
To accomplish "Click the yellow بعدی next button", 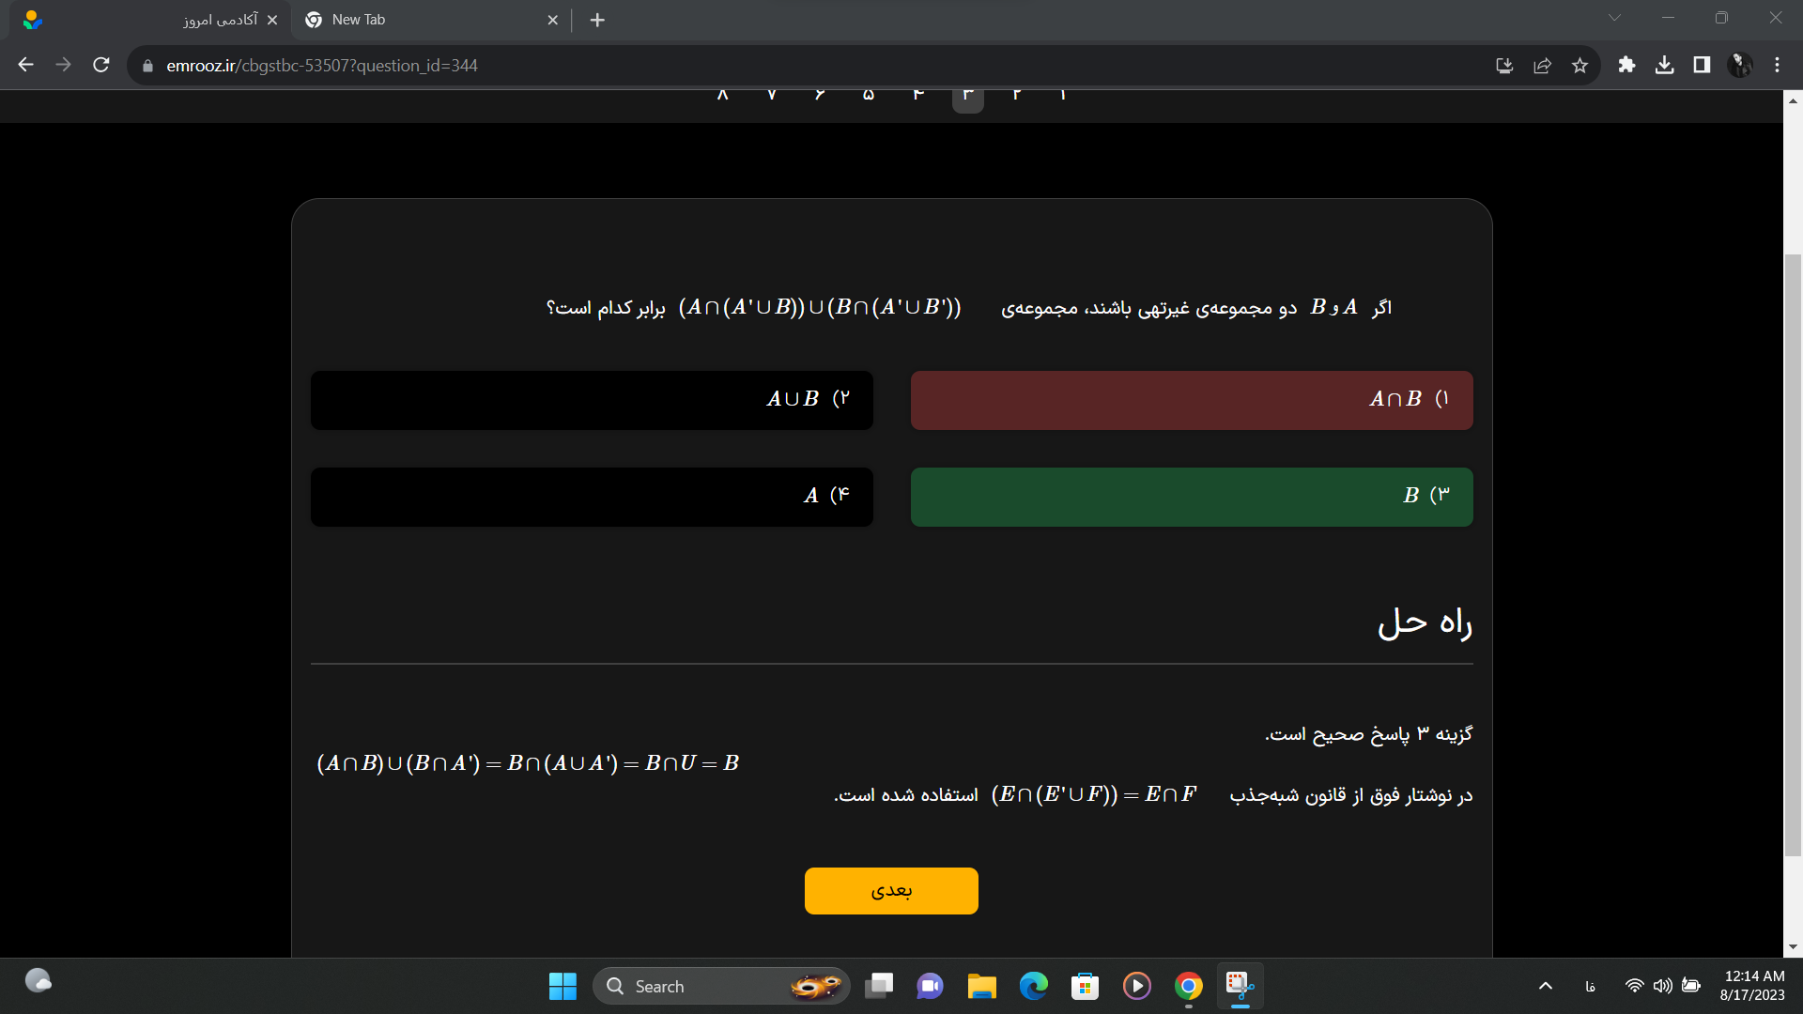I will tap(890, 890).
